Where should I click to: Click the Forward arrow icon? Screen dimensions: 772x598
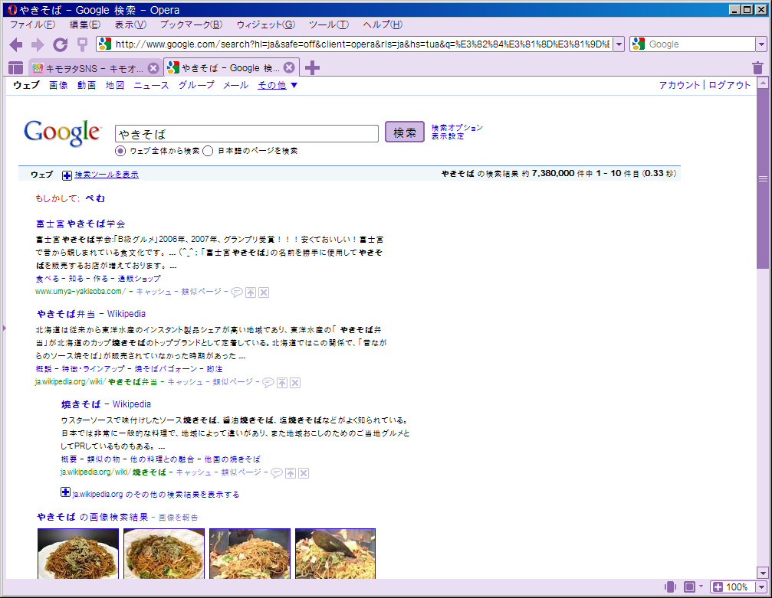(38, 44)
